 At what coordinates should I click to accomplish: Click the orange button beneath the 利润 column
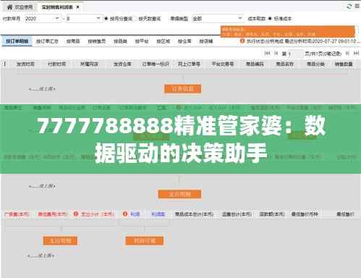tap(145, 240)
